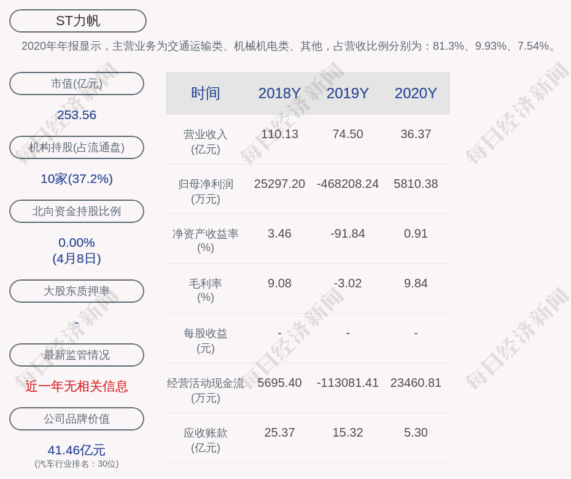Screen dimensions: 571x479
Task: Click the 毛利率(%) row label
Action: click(206, 290)
